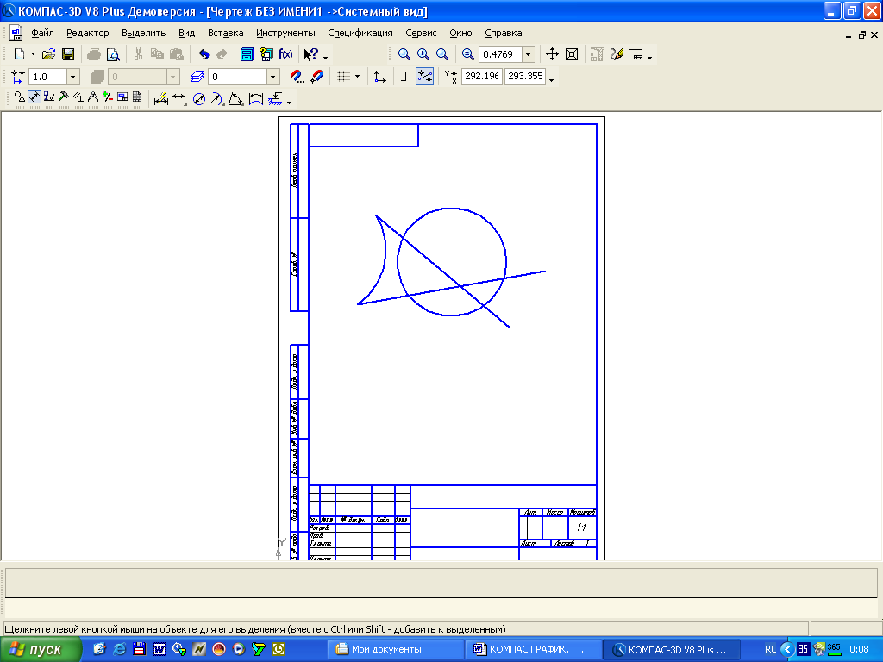This screenshot has height=662, width=883.
Task: Open the layers manager stacked sheets icon
Action: tap(197, 77)
